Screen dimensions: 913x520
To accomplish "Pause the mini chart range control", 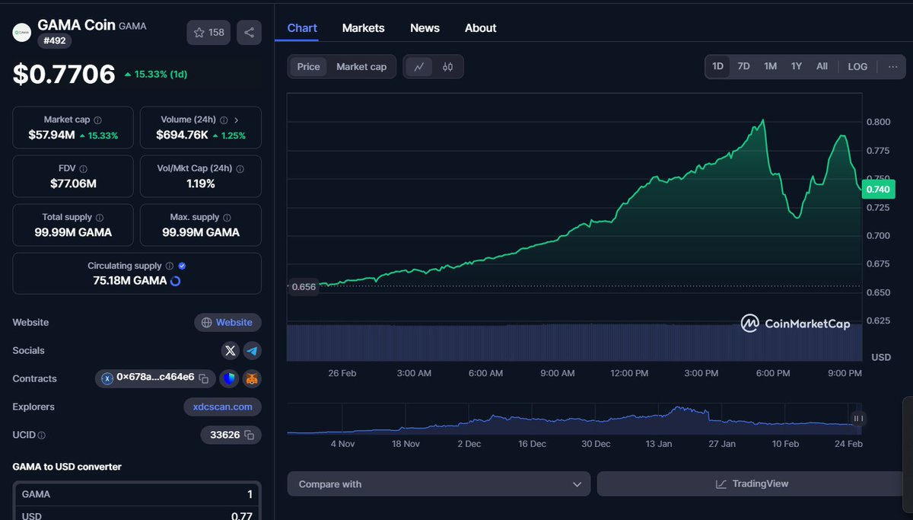I will tap(858, 419).
